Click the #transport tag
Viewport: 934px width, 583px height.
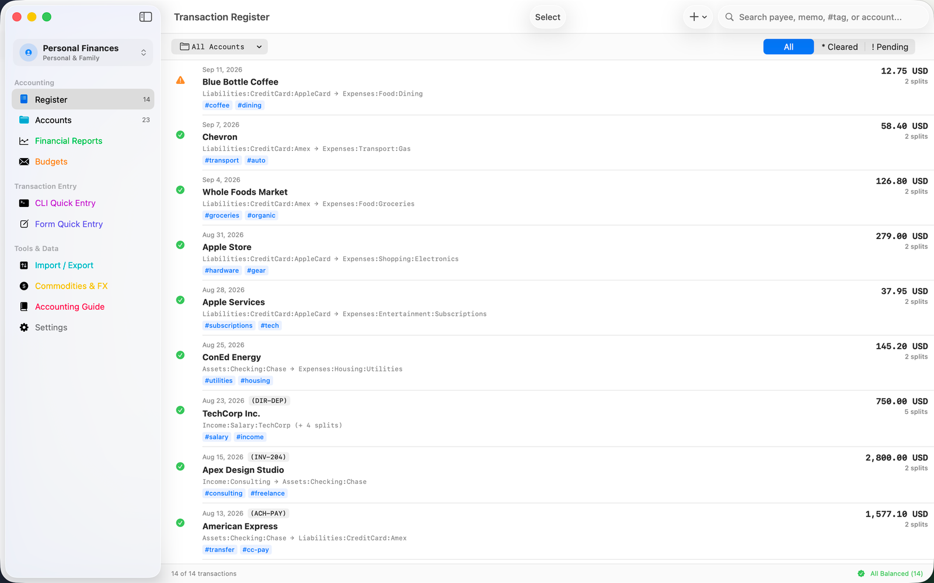pyautogui.click(x=222, y=160)
